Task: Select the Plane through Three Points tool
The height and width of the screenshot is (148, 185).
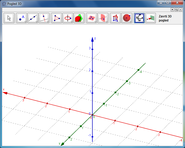Action: pyautogui.click(x=92, y=18)
